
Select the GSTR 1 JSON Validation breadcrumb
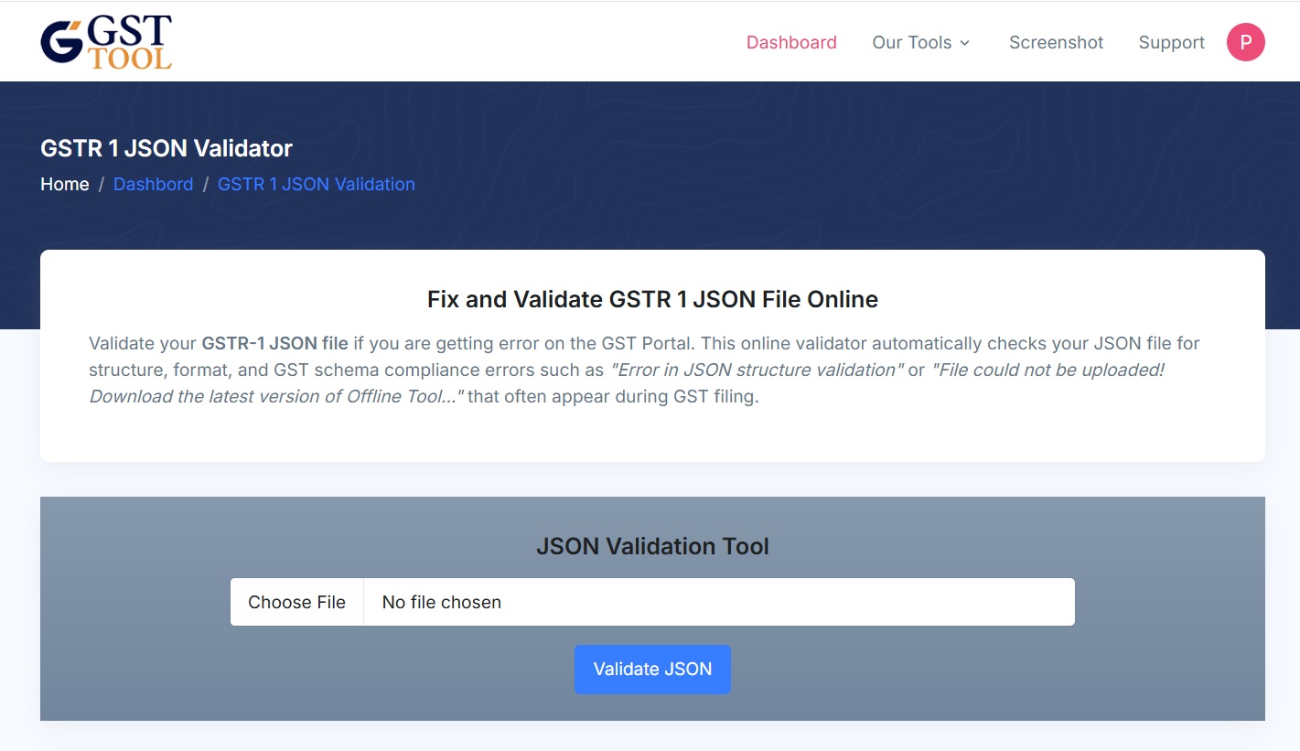(x=316, y=184)
